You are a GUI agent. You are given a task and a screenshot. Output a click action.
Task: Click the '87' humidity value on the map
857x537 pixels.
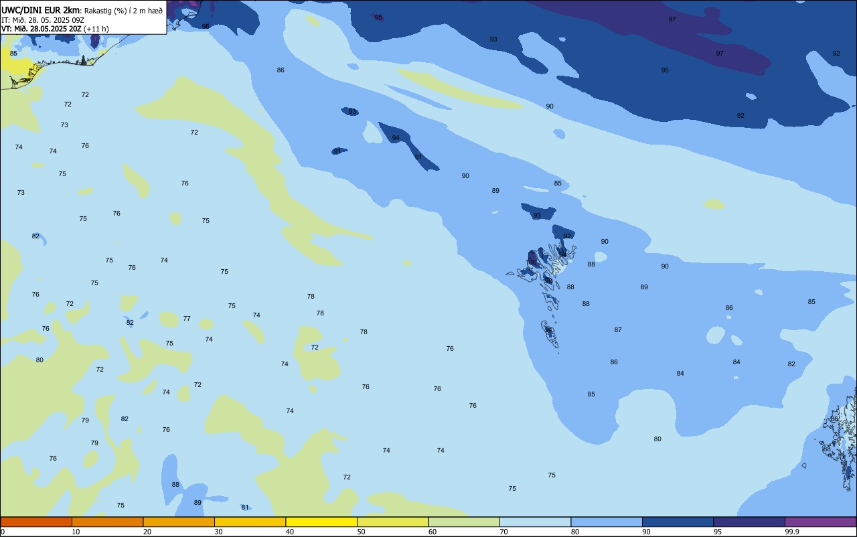tap(618, 330)
